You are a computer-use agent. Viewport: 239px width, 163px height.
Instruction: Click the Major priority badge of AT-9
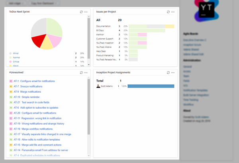pyautogui.click(x=11, y=92)
